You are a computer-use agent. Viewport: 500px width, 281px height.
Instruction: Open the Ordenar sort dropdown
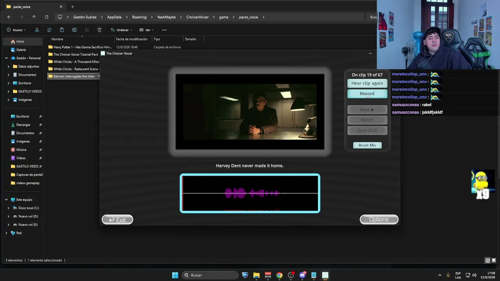[121, 30]
